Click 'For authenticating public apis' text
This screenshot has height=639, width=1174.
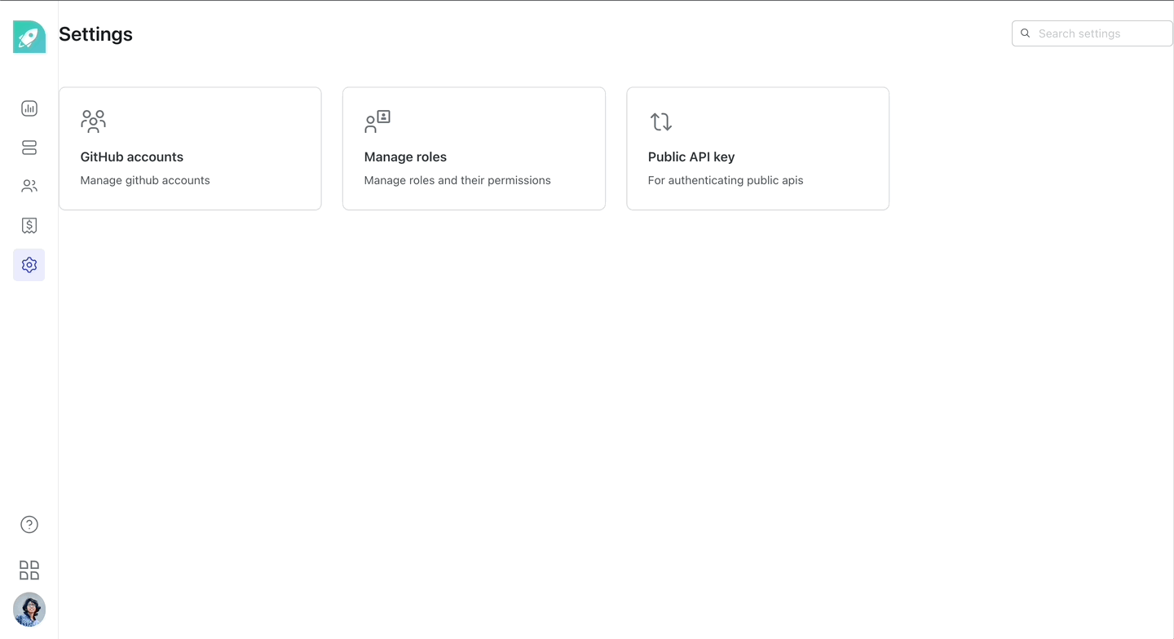(726, 180)
